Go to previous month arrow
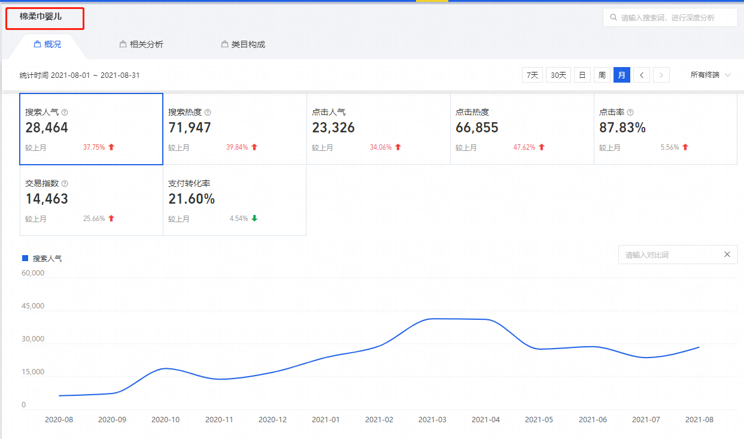Screen dimensions: 744x439 pos(642,75)
